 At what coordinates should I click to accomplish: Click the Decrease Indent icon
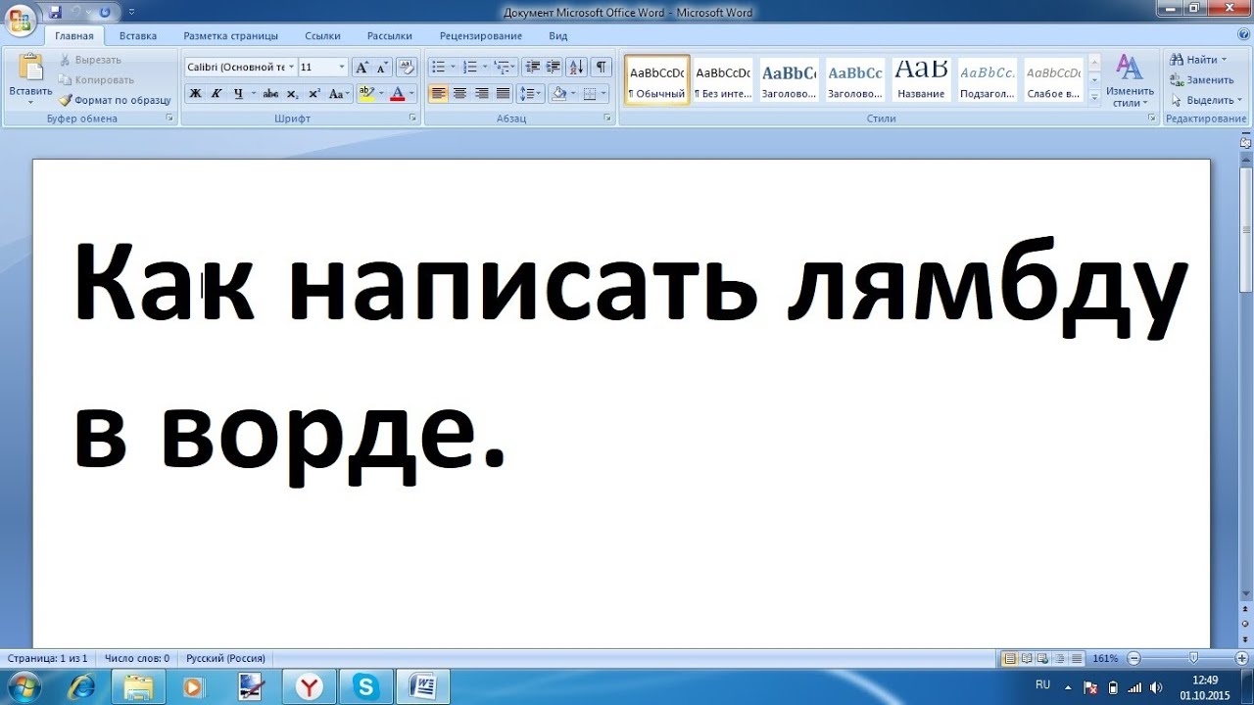click(533, 67)
